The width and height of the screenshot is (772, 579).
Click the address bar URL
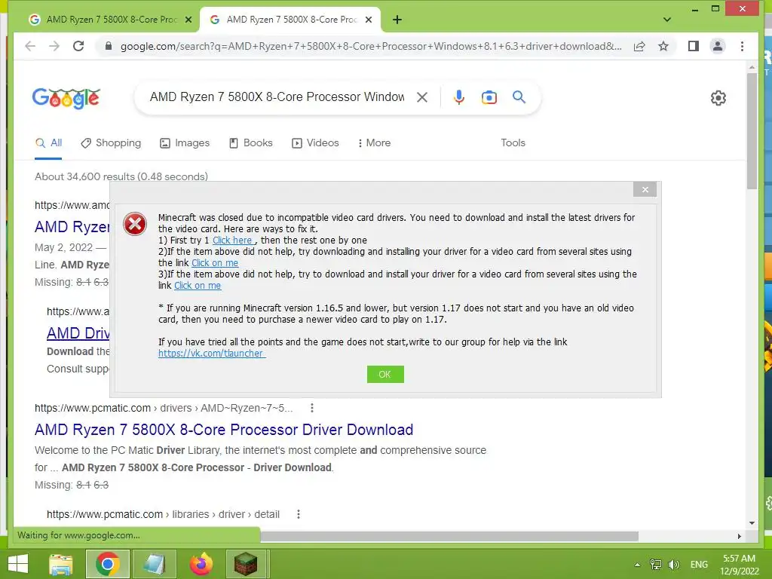point(371,46)
